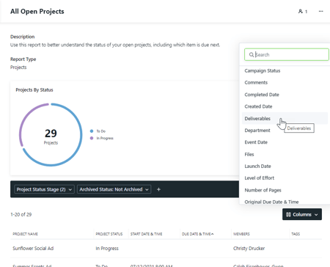Click the In Progress legend label
330x267 pixels.
[105, 138]
